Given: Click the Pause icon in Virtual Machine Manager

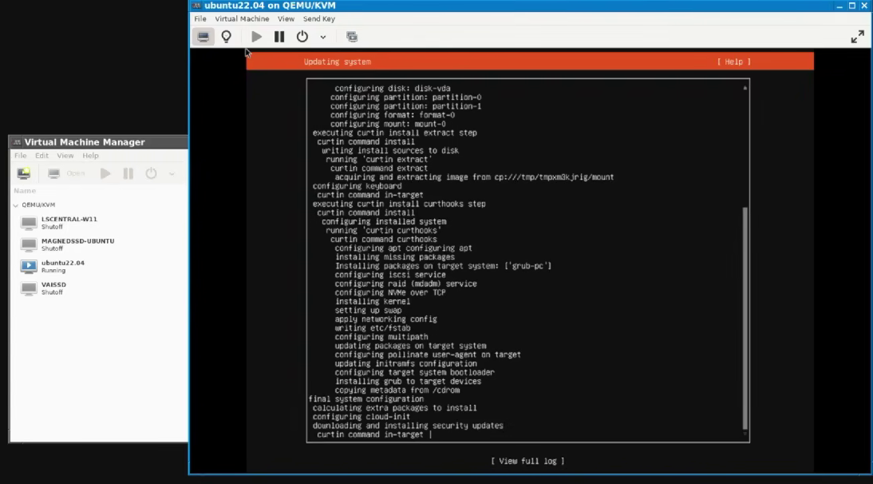Looking at the screenshot, I should coord(128,173).
